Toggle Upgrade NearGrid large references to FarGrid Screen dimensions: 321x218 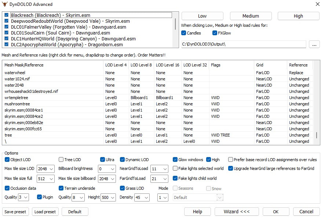tap(230, 168)
